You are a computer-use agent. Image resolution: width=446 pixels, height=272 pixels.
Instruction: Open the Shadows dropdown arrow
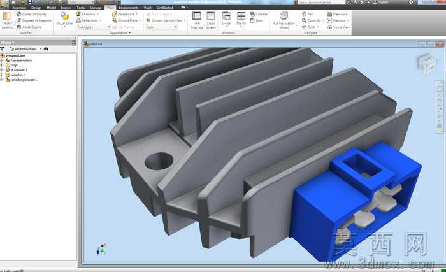pos(97,14)
